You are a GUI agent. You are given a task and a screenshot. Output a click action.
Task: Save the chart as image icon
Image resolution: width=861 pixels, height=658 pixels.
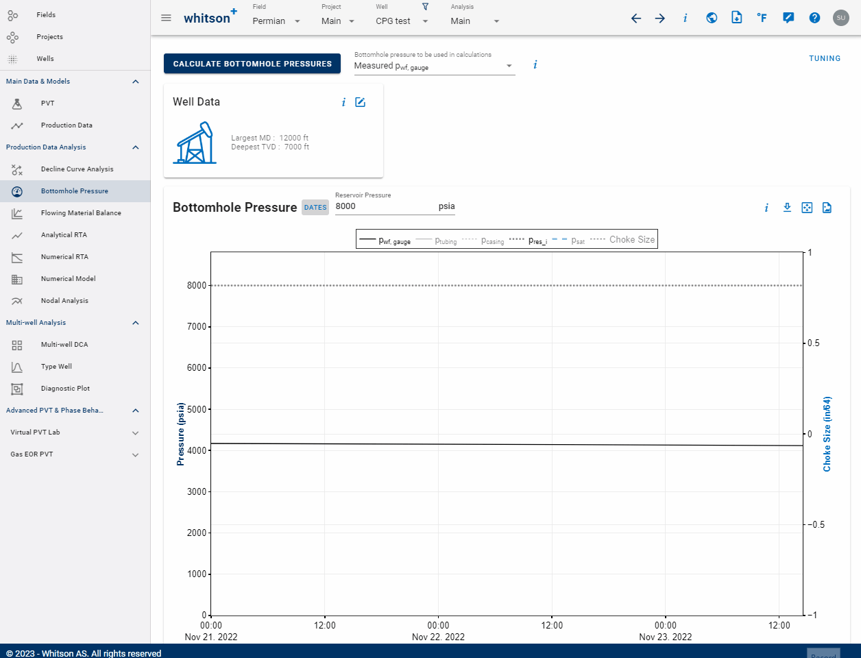[x=827, y=208]
